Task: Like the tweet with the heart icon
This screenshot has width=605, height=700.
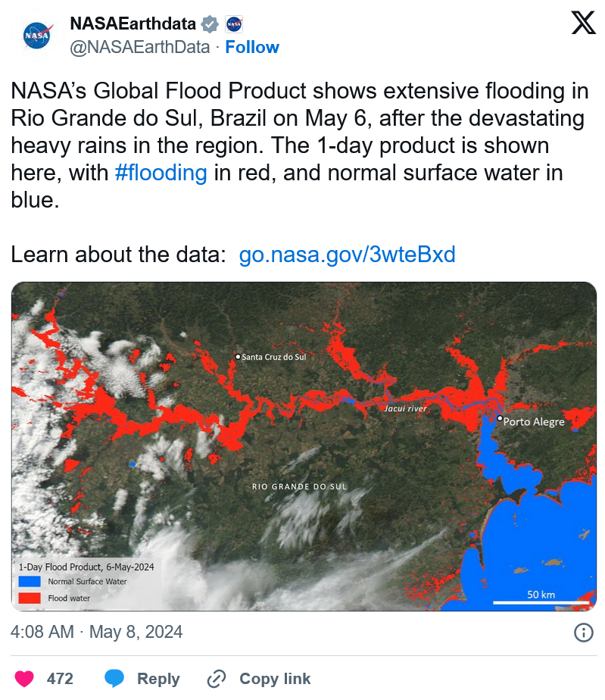Action: [24, 679]
